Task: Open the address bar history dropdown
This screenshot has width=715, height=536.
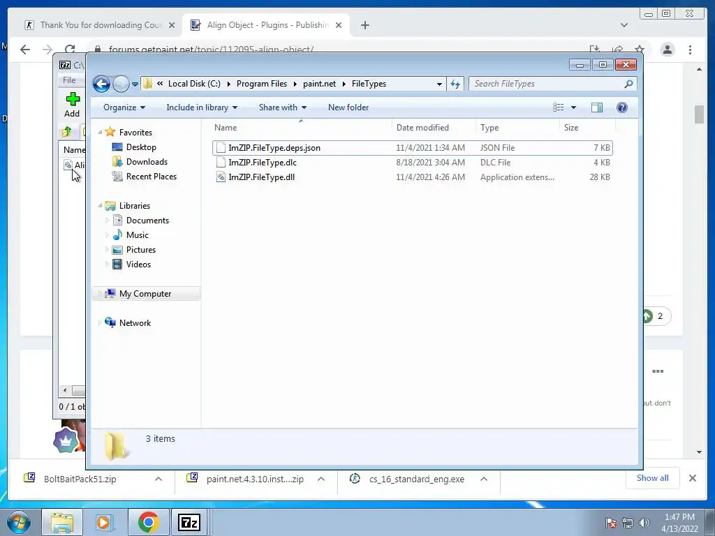Action: [x=439, y=84]
